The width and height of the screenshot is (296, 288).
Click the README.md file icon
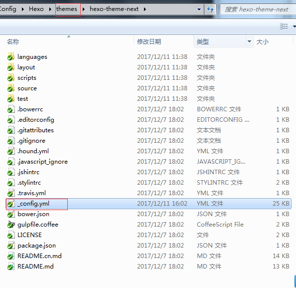(11, 267)
